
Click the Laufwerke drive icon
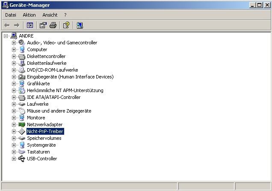22,104
